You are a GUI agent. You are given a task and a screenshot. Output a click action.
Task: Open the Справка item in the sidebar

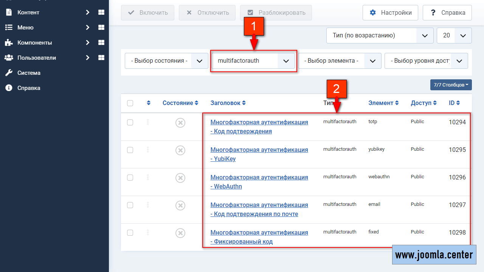[x=29, y=88]
